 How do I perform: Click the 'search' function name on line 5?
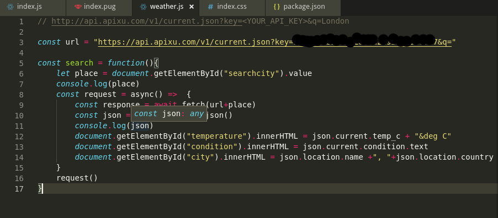(x=80, y=63)
